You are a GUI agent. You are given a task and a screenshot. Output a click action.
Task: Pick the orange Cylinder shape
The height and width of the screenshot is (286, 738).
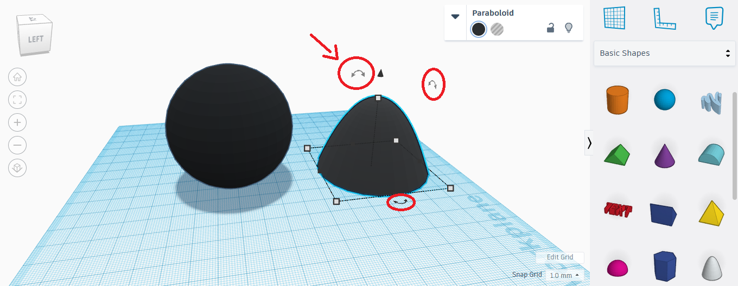[x=617, y=100]
